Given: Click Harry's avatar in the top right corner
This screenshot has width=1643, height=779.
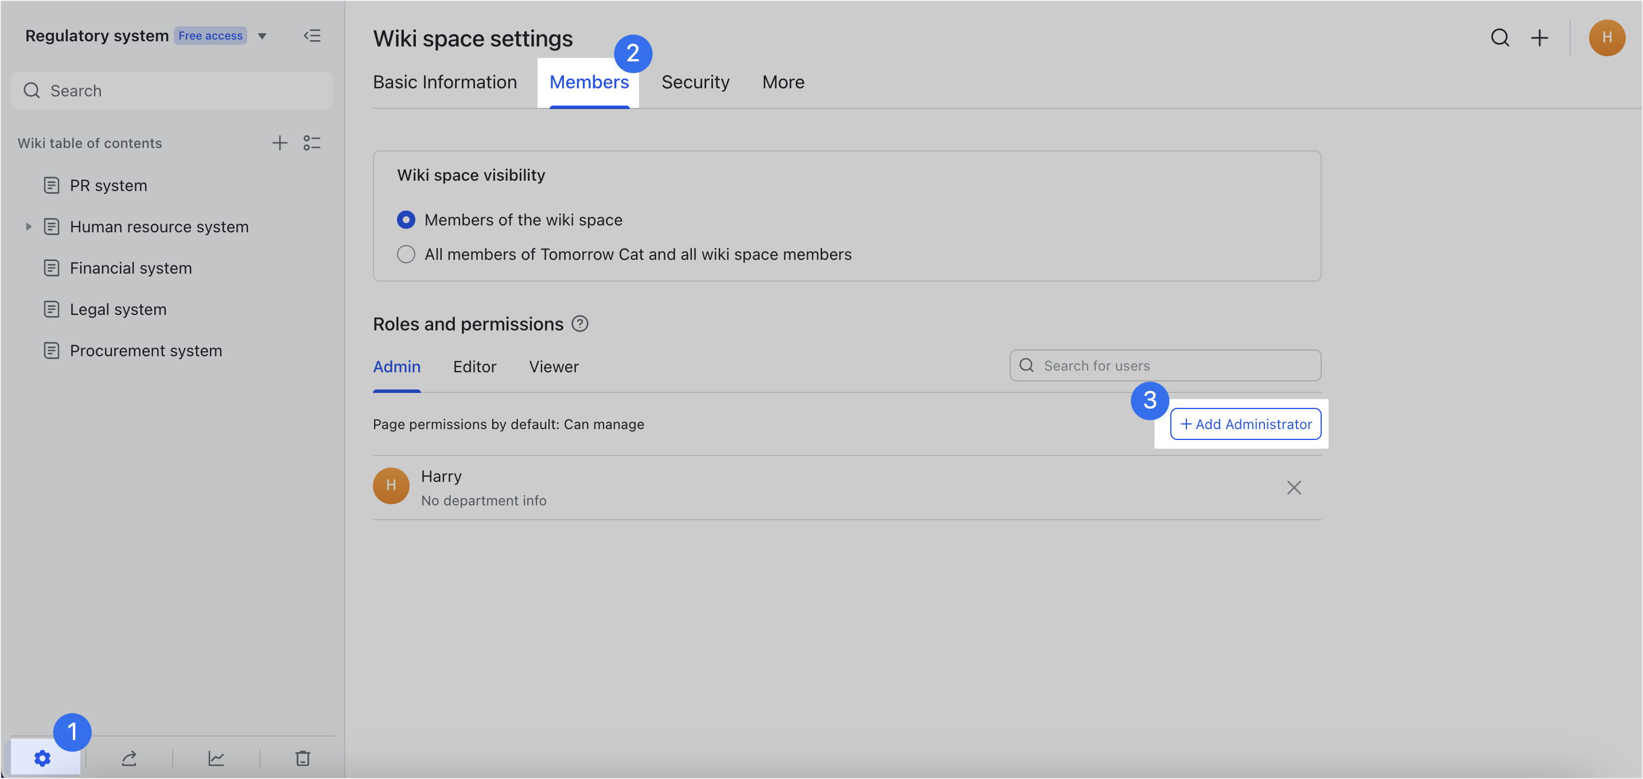Looking at the screenshot, I should coord(1607,38).
